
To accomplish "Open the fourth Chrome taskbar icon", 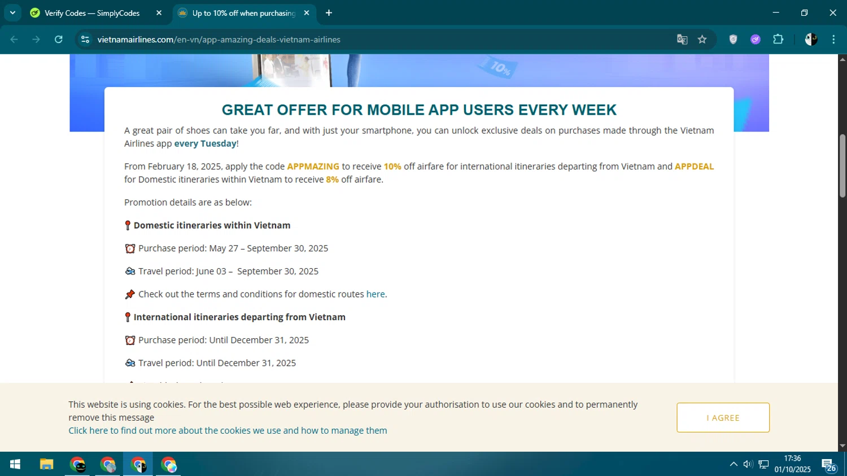I will coord(169,464).
